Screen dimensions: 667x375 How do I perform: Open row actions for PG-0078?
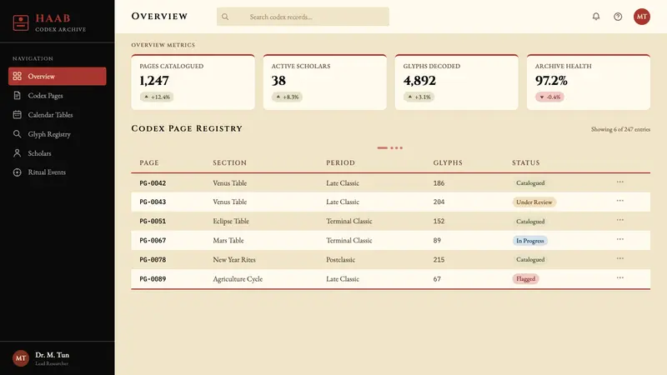(619, 258)
